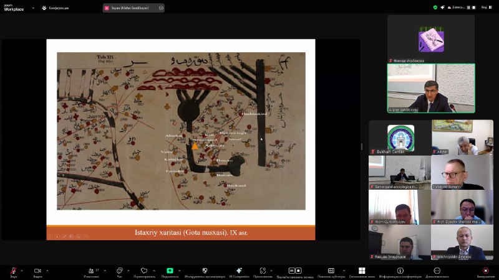
Task: Open the Meeting information icon
Action: [400, 271]
